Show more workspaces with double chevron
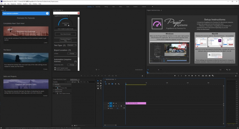Viewport: 239px width, 129px height. pyautogui.click(x=152, y=7)
